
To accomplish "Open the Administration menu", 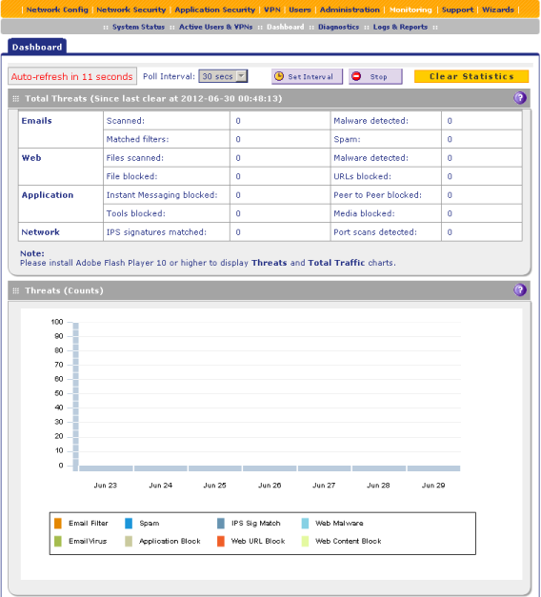I will pos(350,10).
